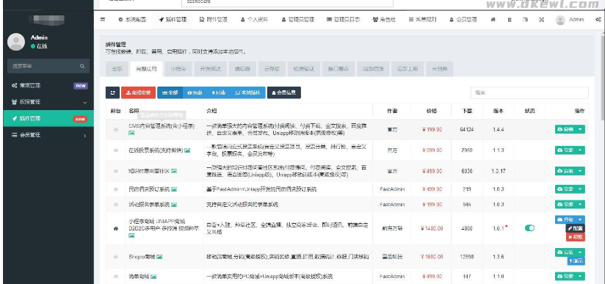The width and height of the screenshot is (605, 284).
Task: Open the 角色组 top navigation tab
Action: pyautogui.click(x=384, y=19)
